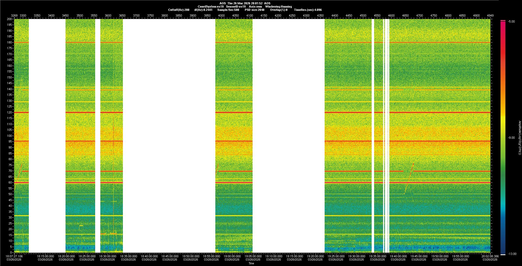Click the 18:07:27.106 start time label
The width and height of the screenshot is (522, 266).
coord(14,256)
